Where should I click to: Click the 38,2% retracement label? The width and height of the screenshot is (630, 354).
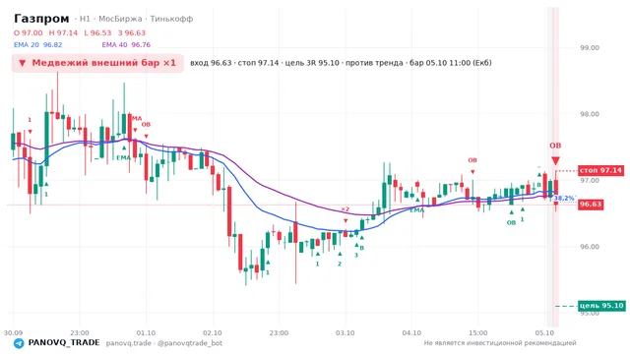564,199
